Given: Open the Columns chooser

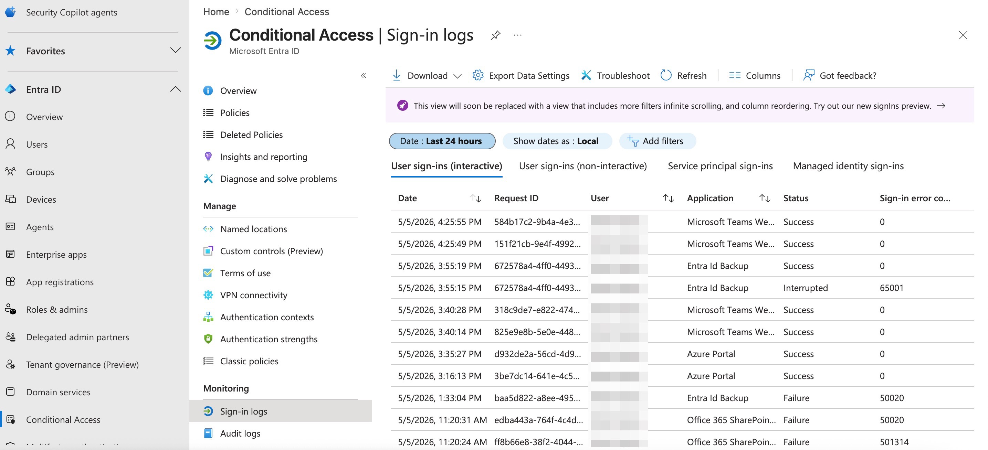Looking at the screenshot, I should (754, 75).
